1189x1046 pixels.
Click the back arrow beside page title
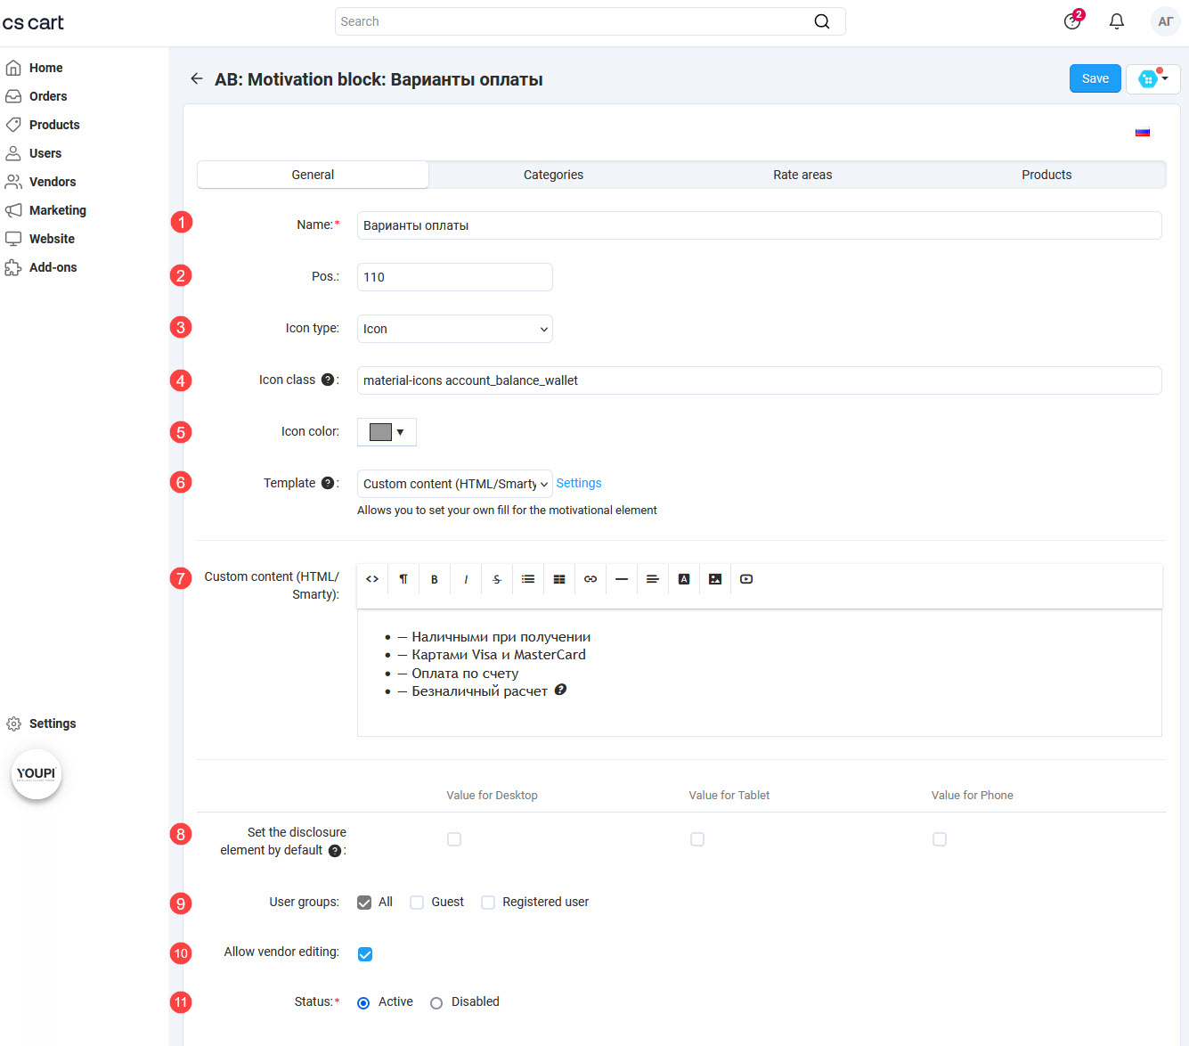pyautogui.click(x=197, y=79)
